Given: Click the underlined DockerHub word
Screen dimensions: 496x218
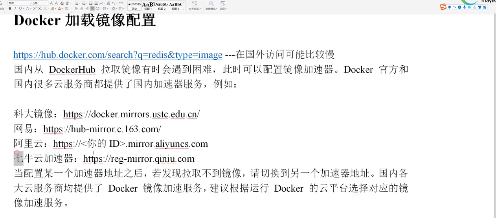Looking at the screenshot, I should pos(72,70).
